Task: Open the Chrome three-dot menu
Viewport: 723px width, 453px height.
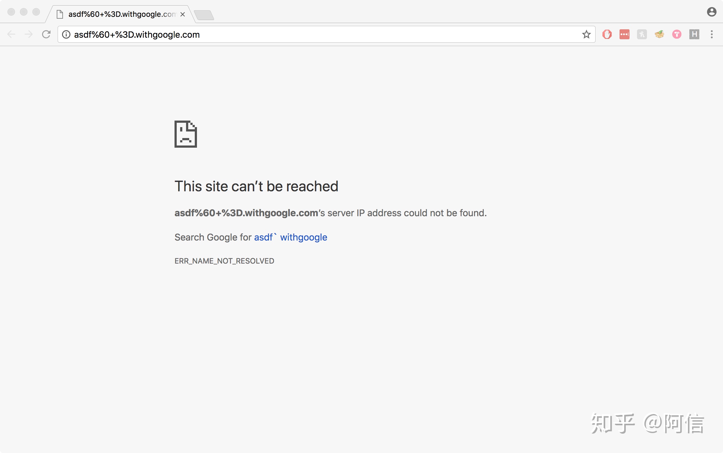Action: coord(711,34)
